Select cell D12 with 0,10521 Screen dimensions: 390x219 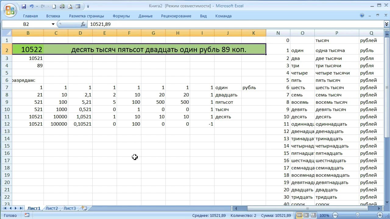(x=80, y=124)
